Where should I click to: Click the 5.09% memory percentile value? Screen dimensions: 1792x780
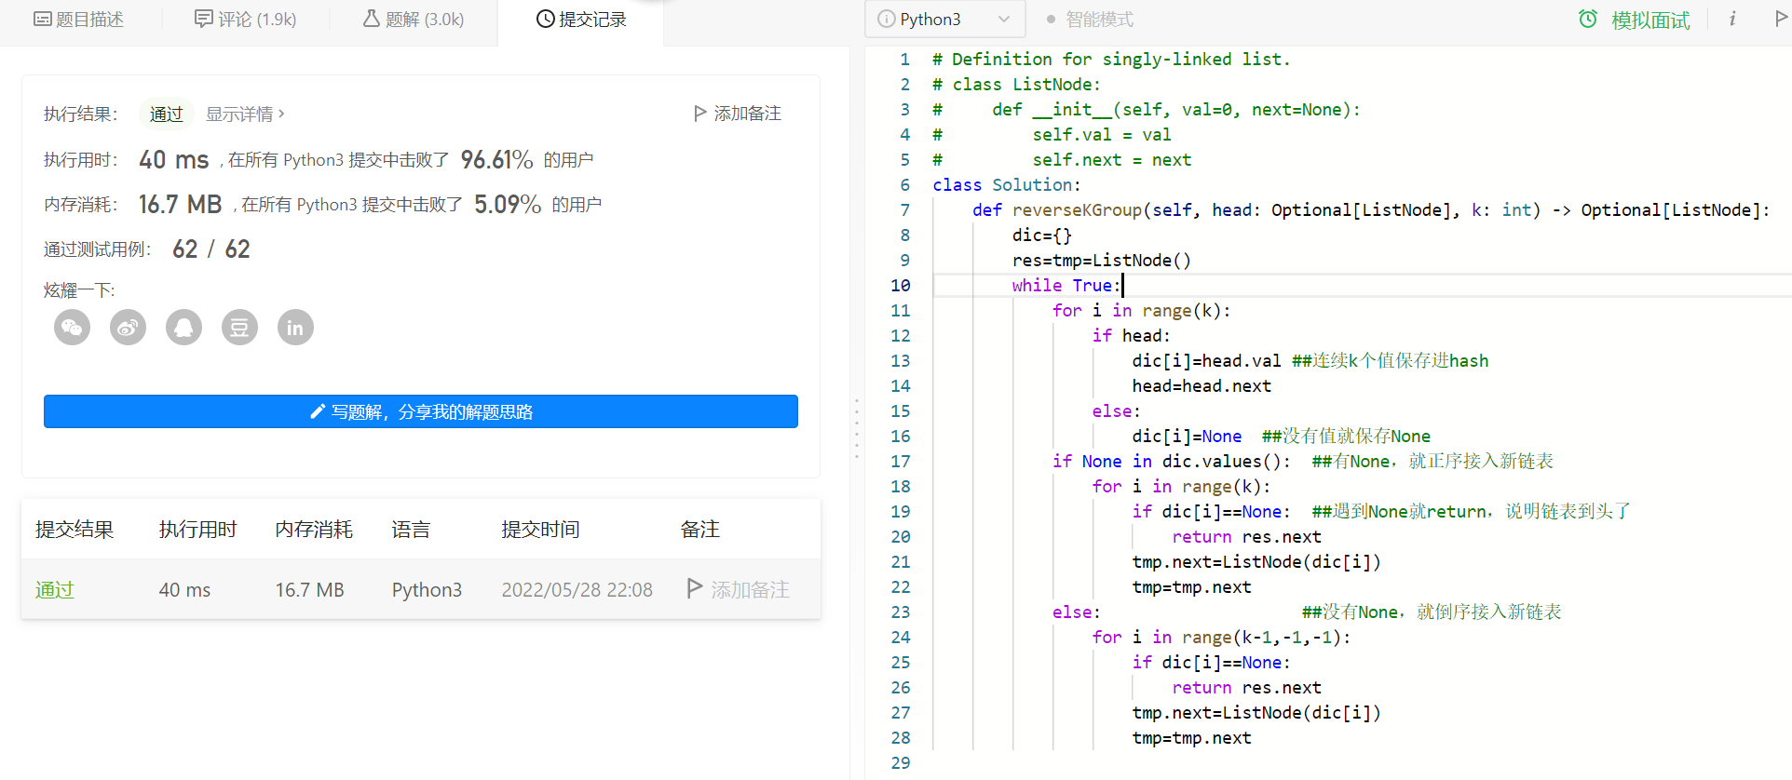point(508,205)
